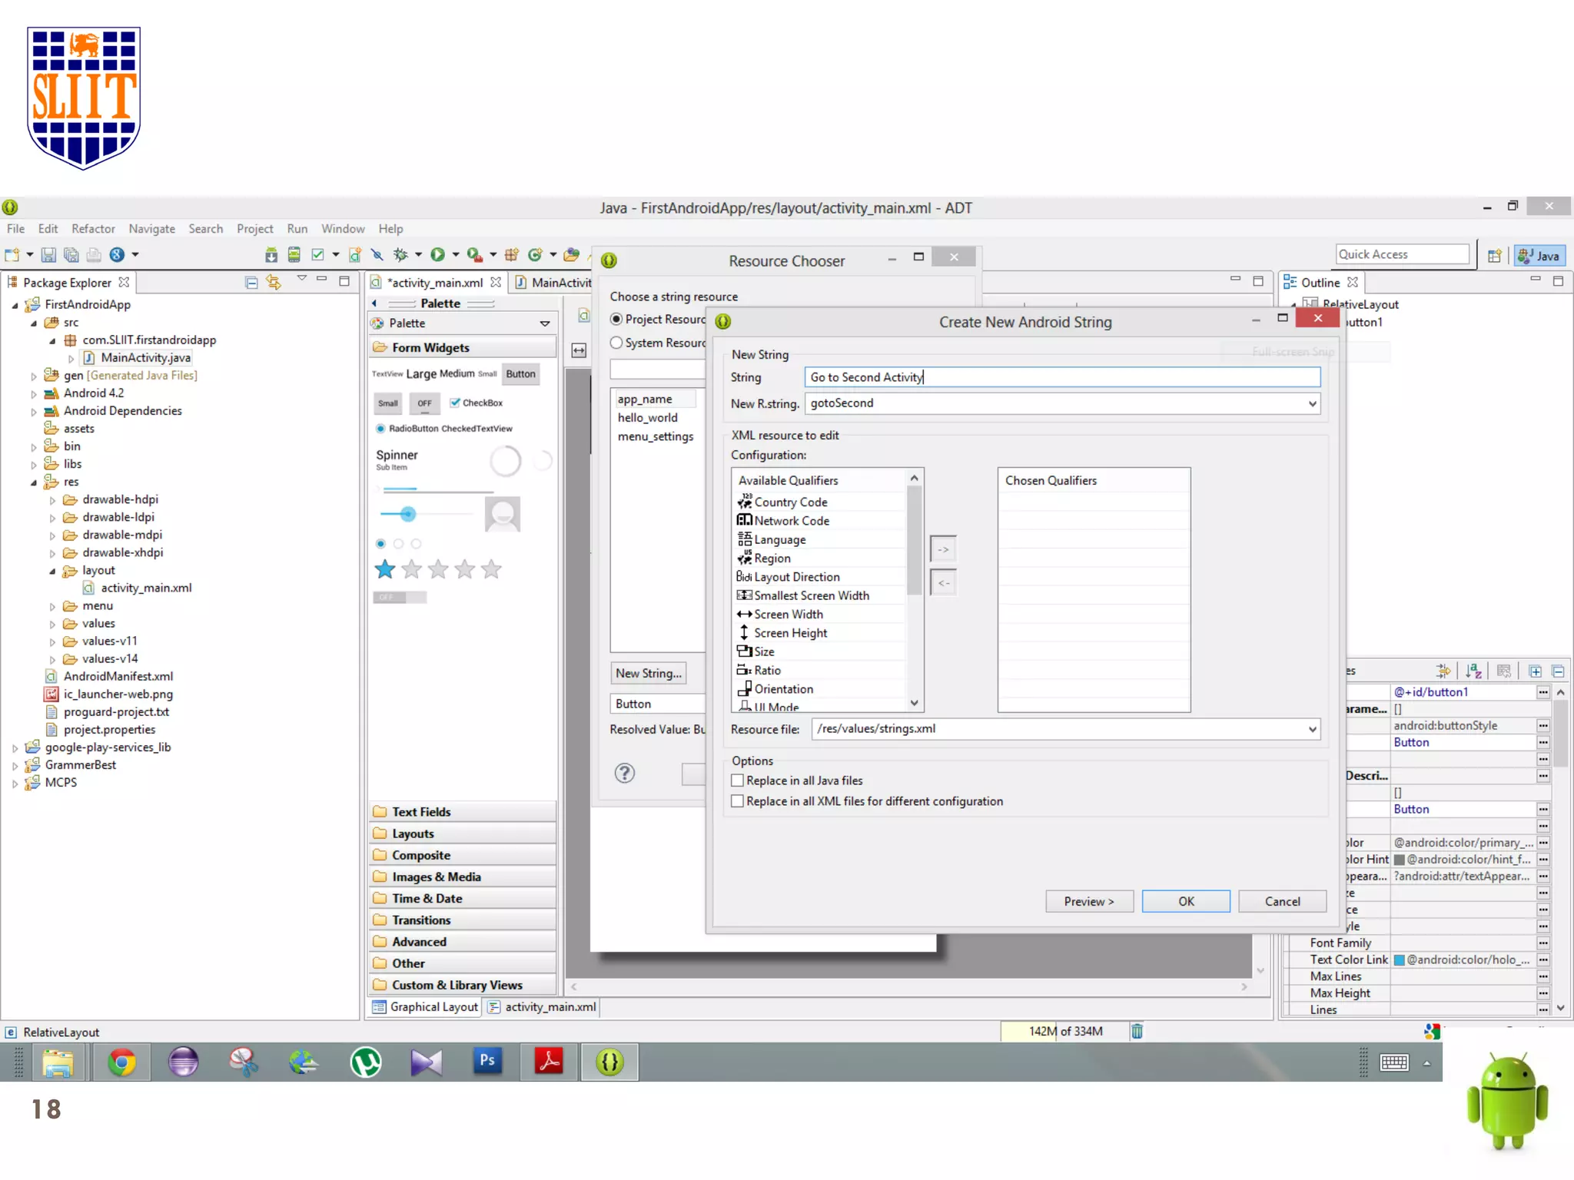Screen dimensions: 1574x1180
Task: Click alphabetical sort icon in properties panel
Action: click(x=1473, y=671)
